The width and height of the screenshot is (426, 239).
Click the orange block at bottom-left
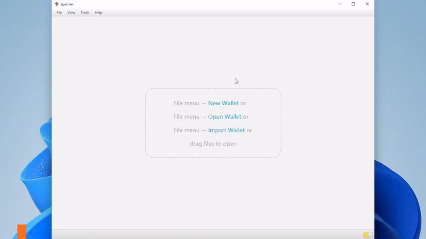pyautogui.click(x=21, y=231)
